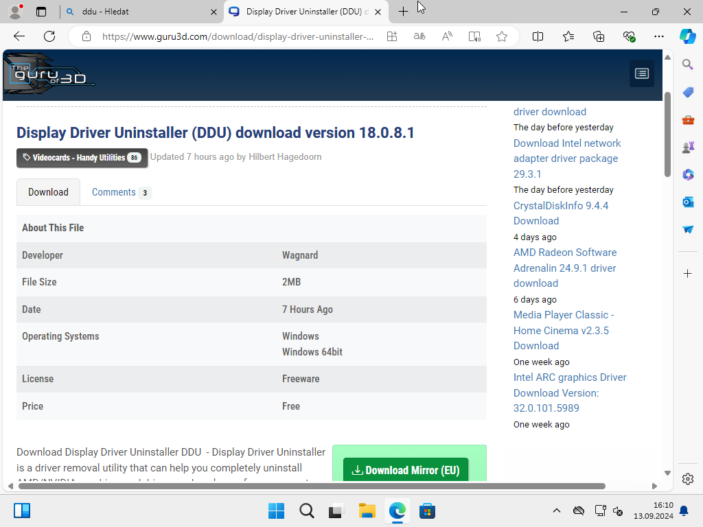Screen dimensions: 703x527
Task: Click the sidebar Shopping tag icon
Action: [687, 92]
